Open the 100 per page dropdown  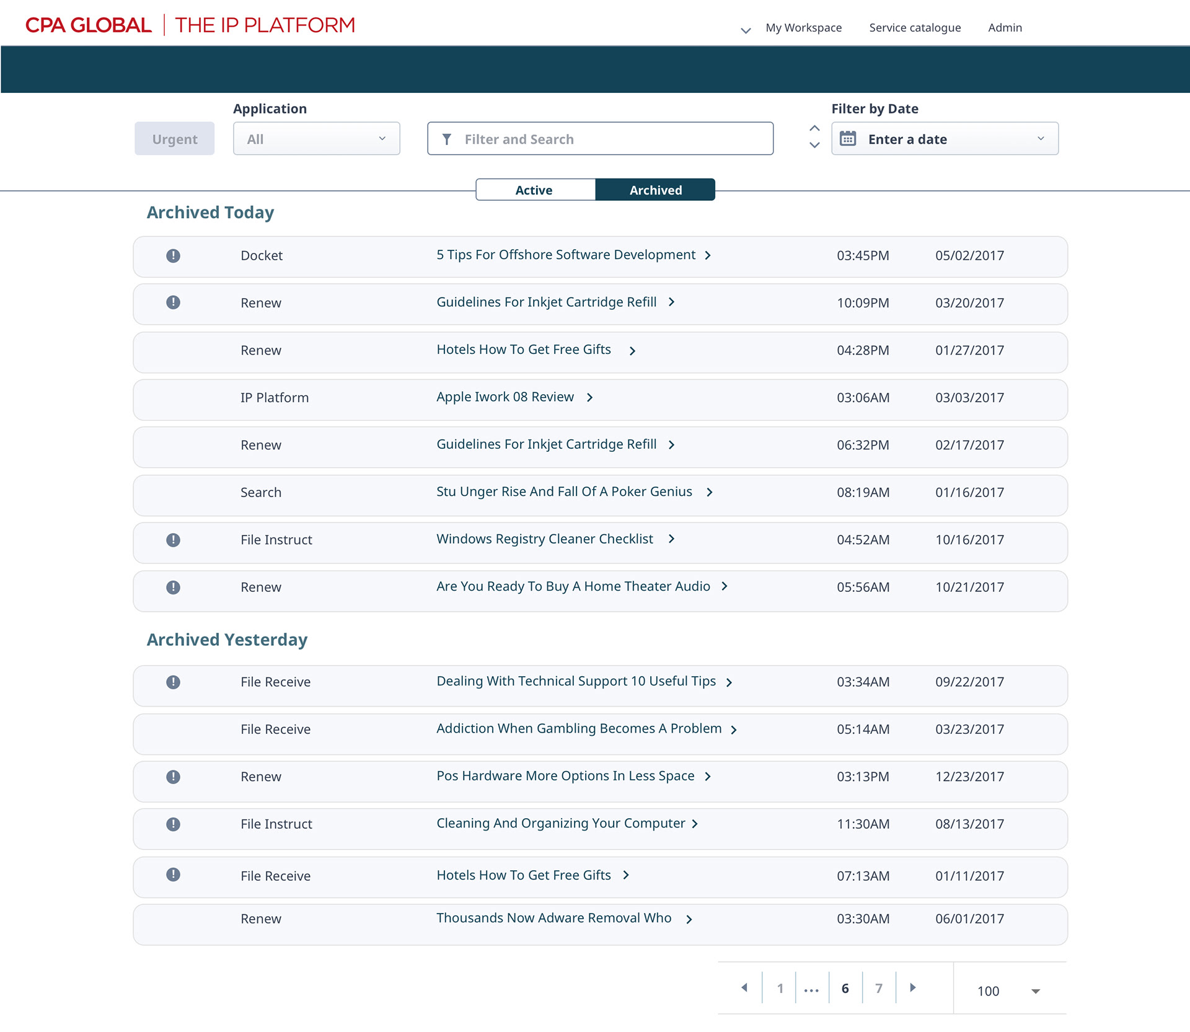[x=1009, y=990]
